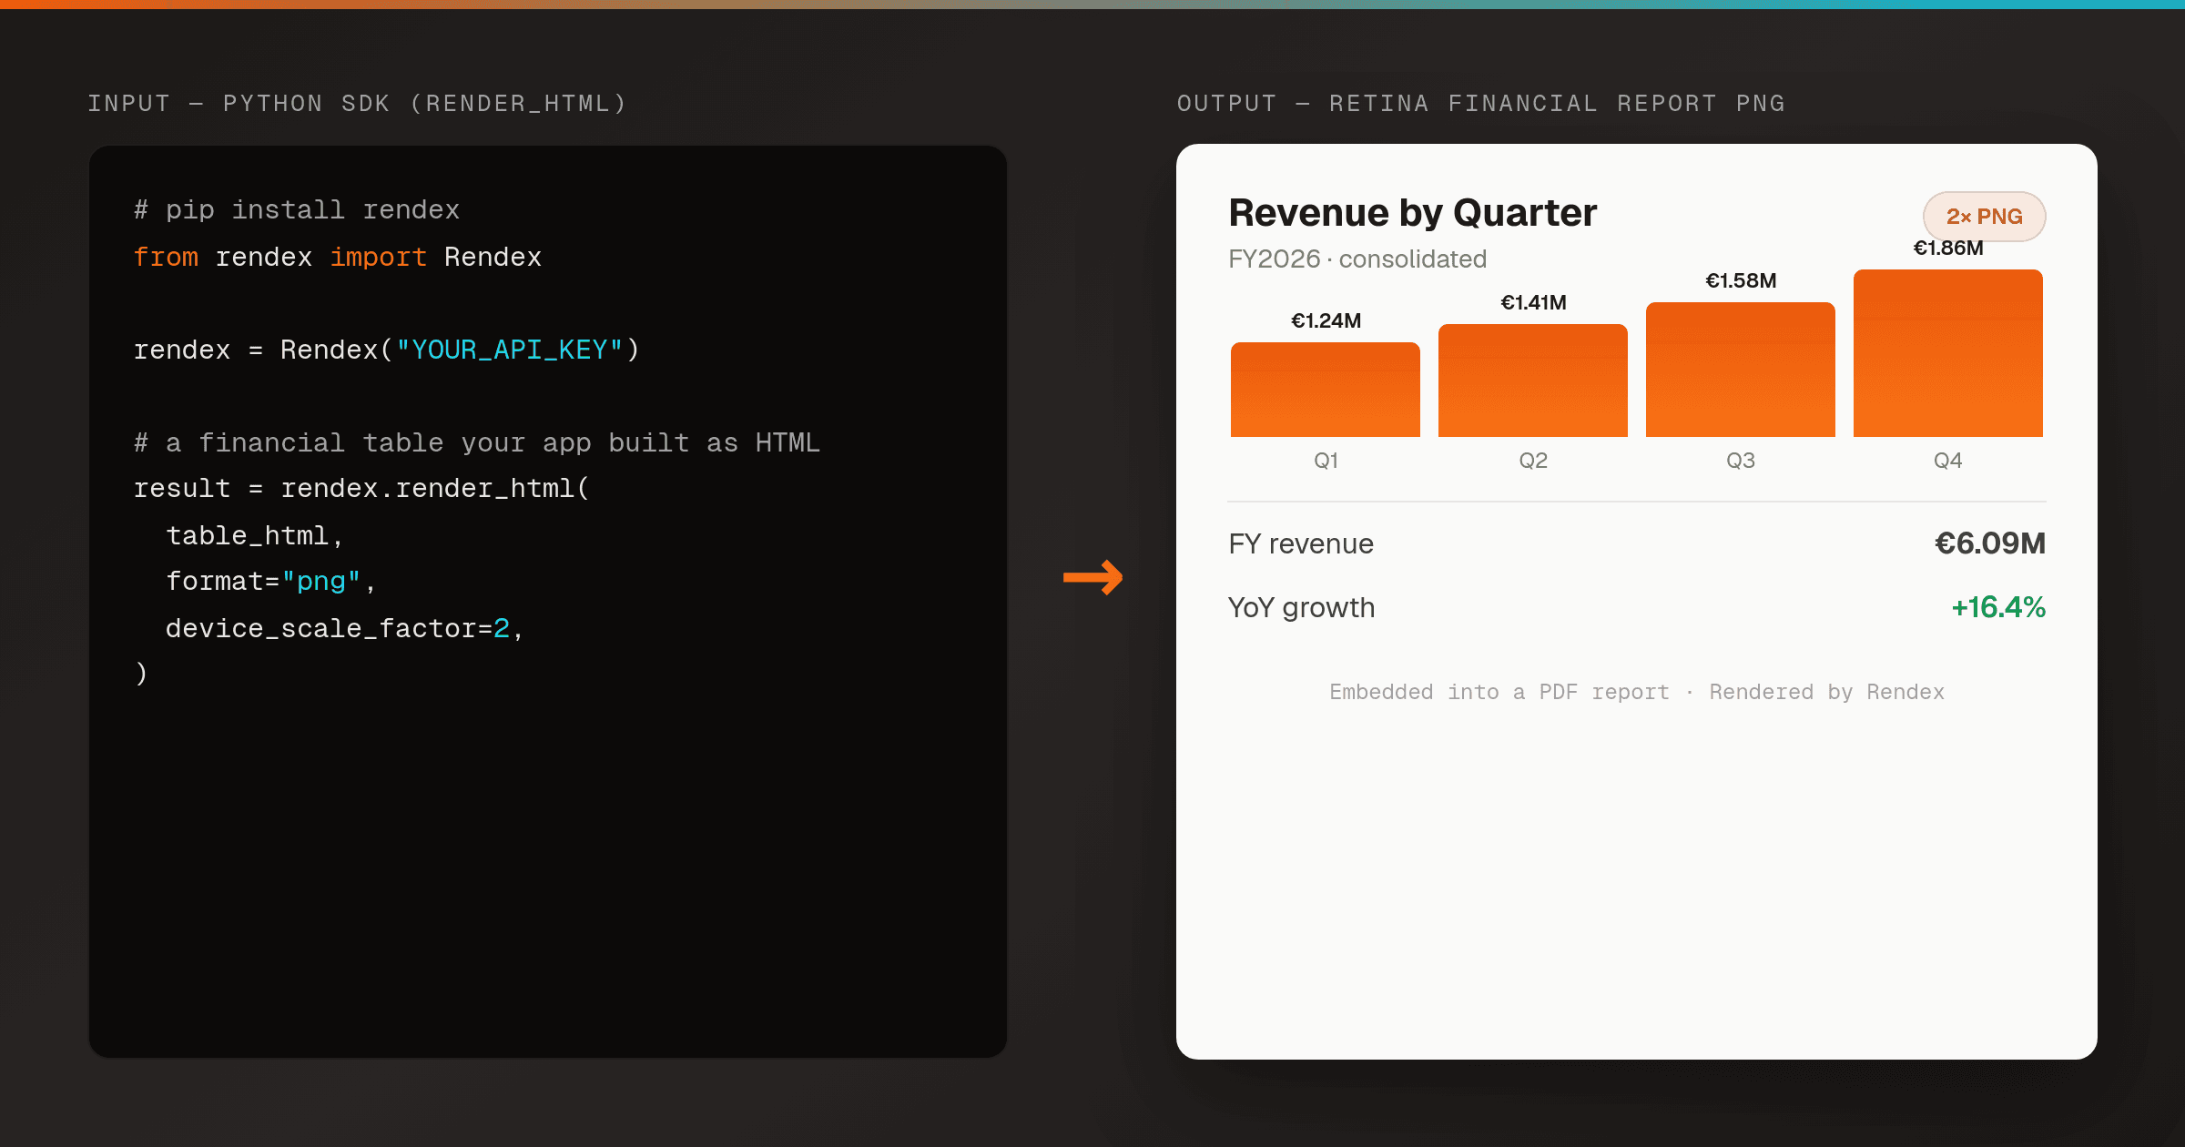2185x1147 pixels.
Task: Click the €1.24M bar label
Action: click(1326, 320)
